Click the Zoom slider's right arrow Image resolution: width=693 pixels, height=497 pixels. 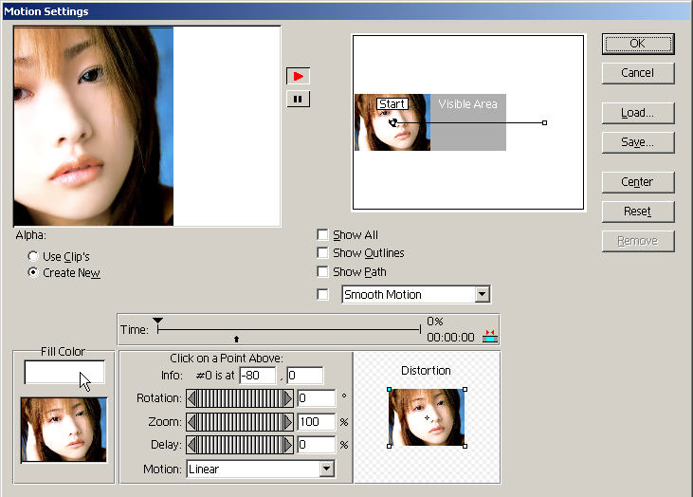coord(287,422)
